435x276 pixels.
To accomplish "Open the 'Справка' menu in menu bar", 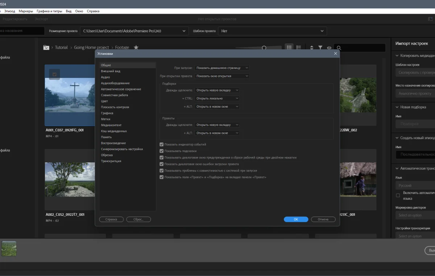I will (93, 11).
